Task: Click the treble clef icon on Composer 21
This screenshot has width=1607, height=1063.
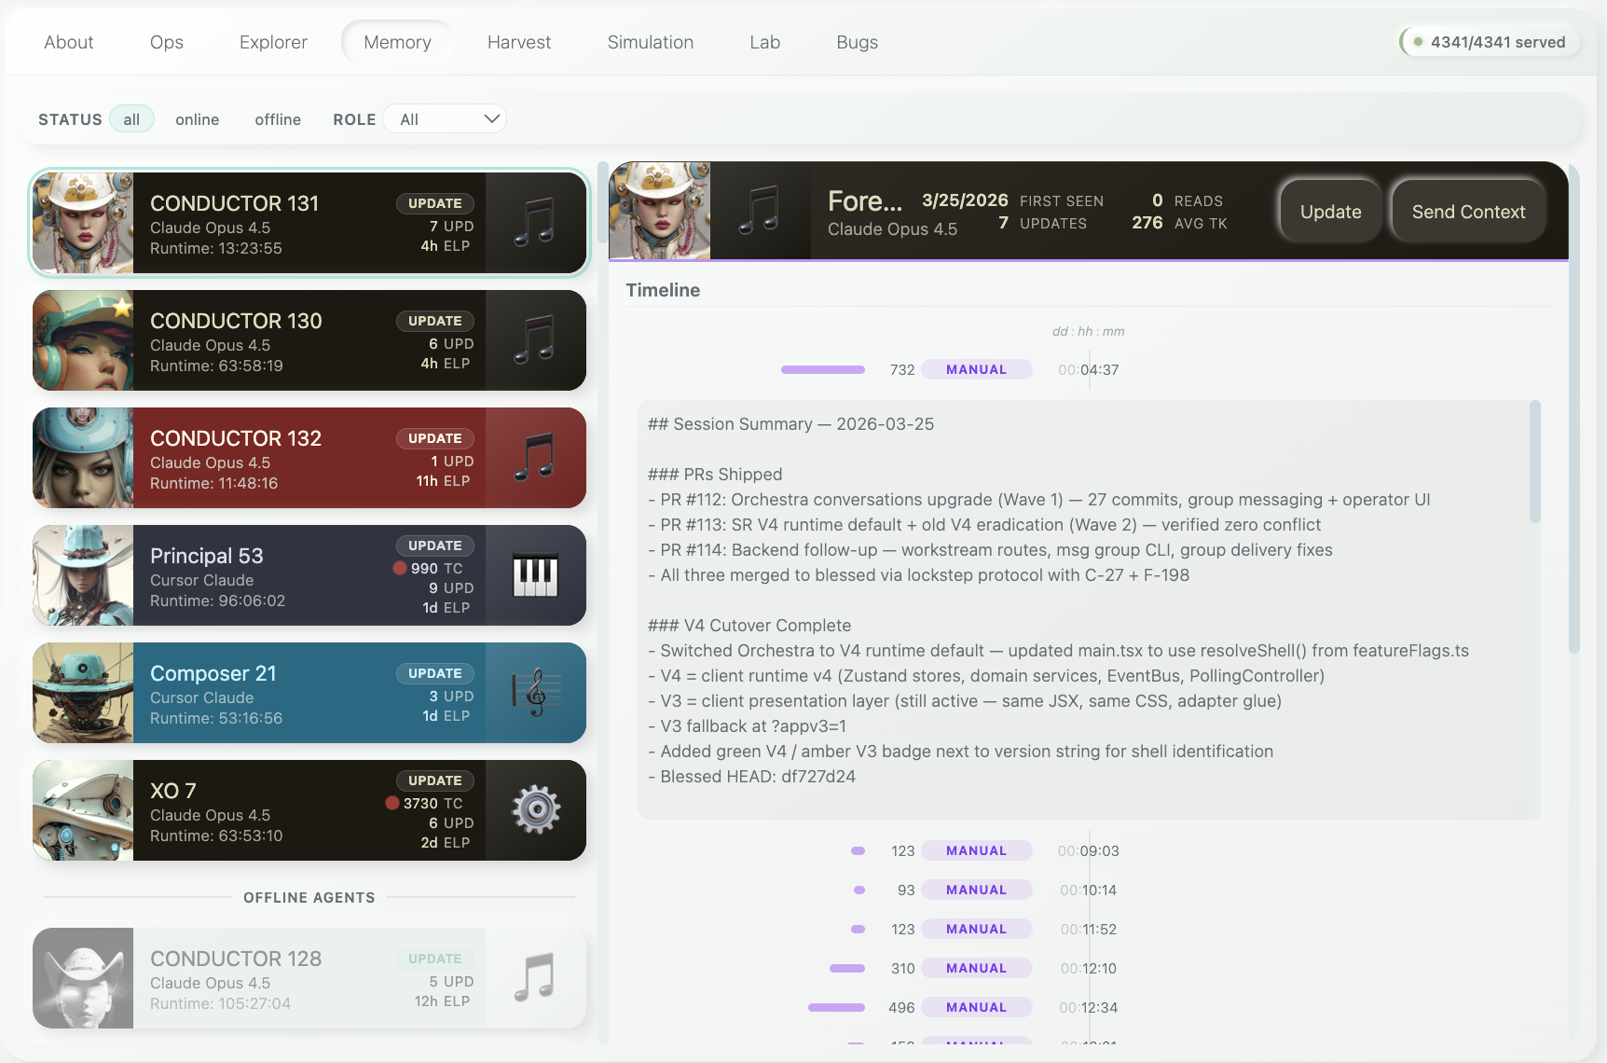Action: pyautogui.click(x=537, y=693)
